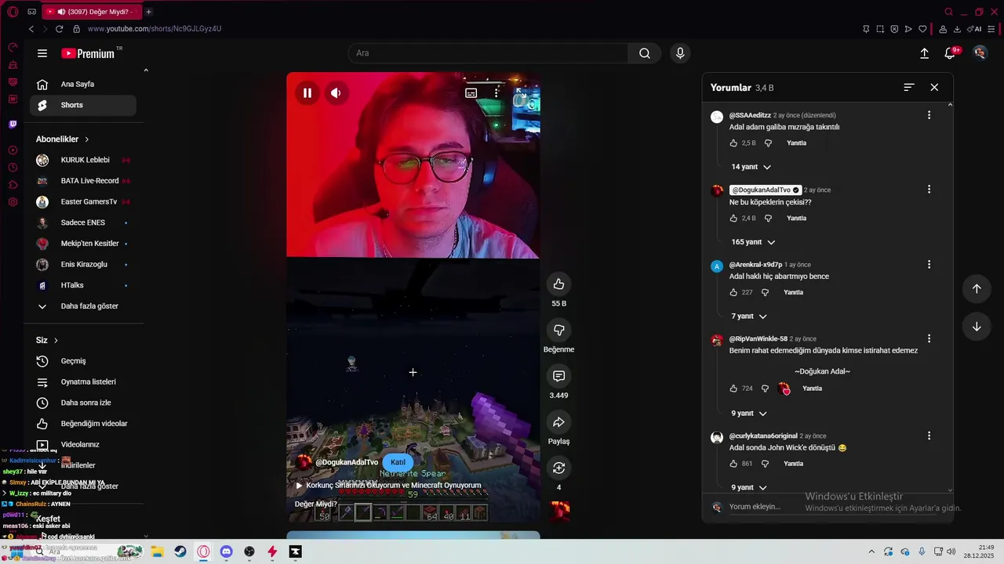Expand the 14 yanıt replies
This screenshot has width=1004, height=564.
coord(751,167)
